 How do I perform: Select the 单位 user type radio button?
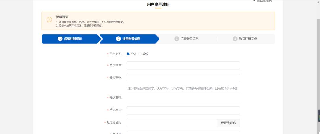140,54
